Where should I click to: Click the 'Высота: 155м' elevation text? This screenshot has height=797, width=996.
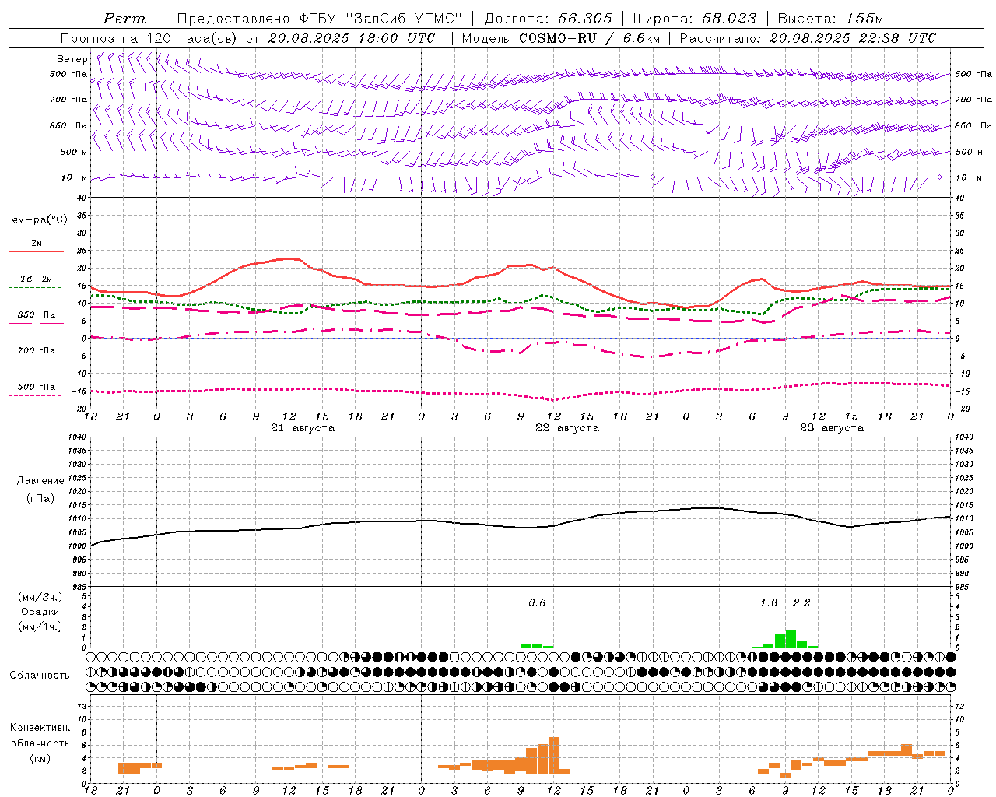click(x=830, y=19)
